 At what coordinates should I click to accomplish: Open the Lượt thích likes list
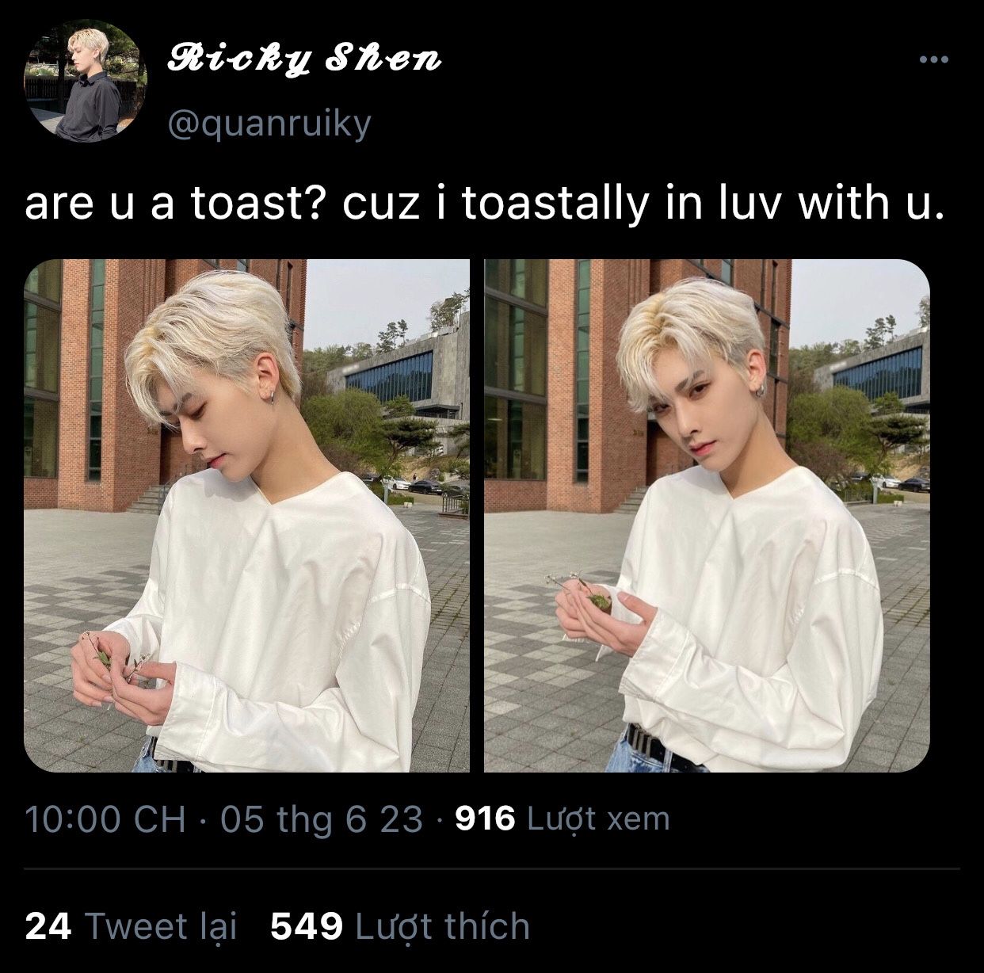[442, 925]
